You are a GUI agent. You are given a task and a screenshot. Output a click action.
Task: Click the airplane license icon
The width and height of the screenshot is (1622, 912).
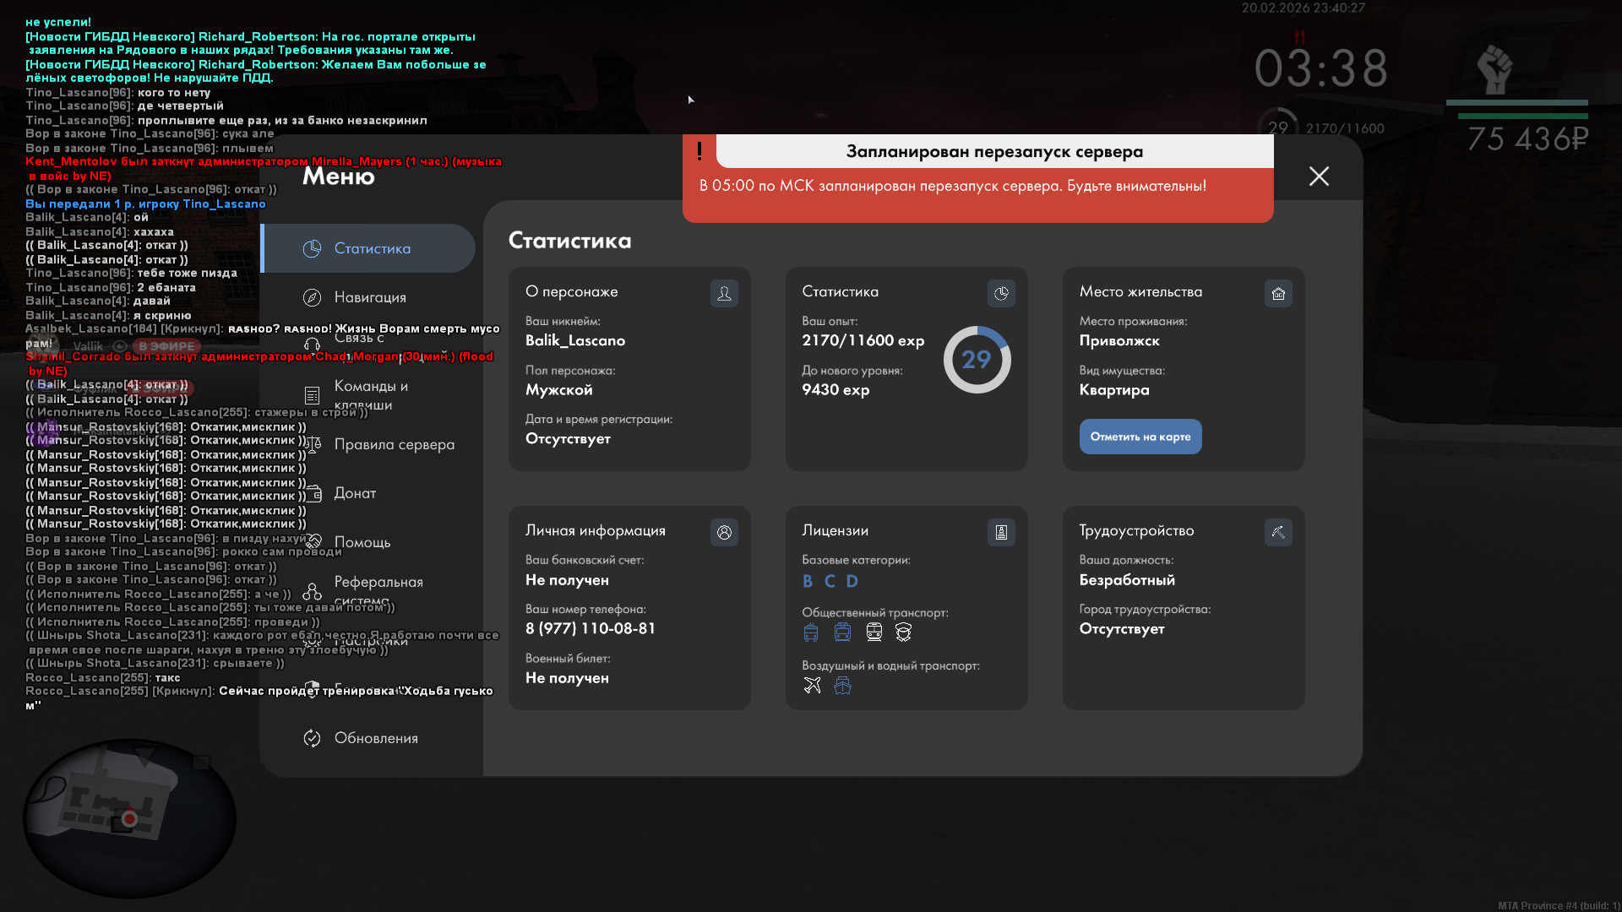[x=812, y=685]
